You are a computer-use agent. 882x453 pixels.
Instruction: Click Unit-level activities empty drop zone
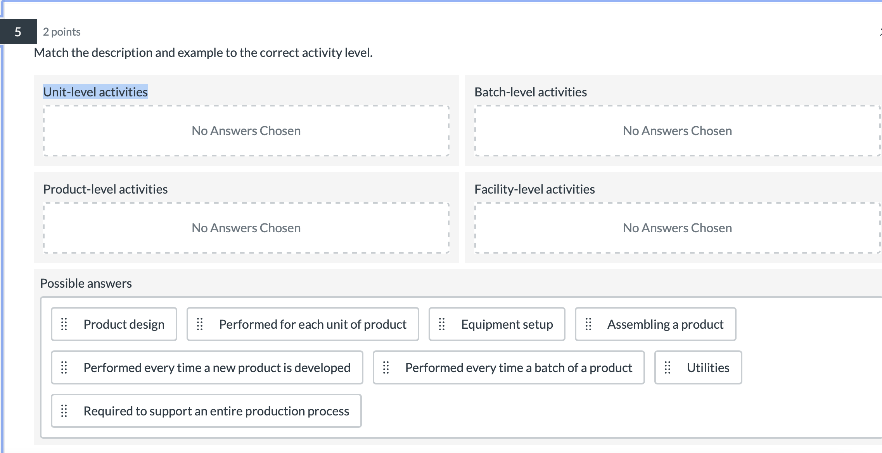[x=246, y=130]
